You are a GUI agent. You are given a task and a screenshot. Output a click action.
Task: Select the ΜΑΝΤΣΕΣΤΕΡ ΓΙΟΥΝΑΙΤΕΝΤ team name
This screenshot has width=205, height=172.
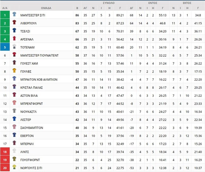(x=39, y=55)
